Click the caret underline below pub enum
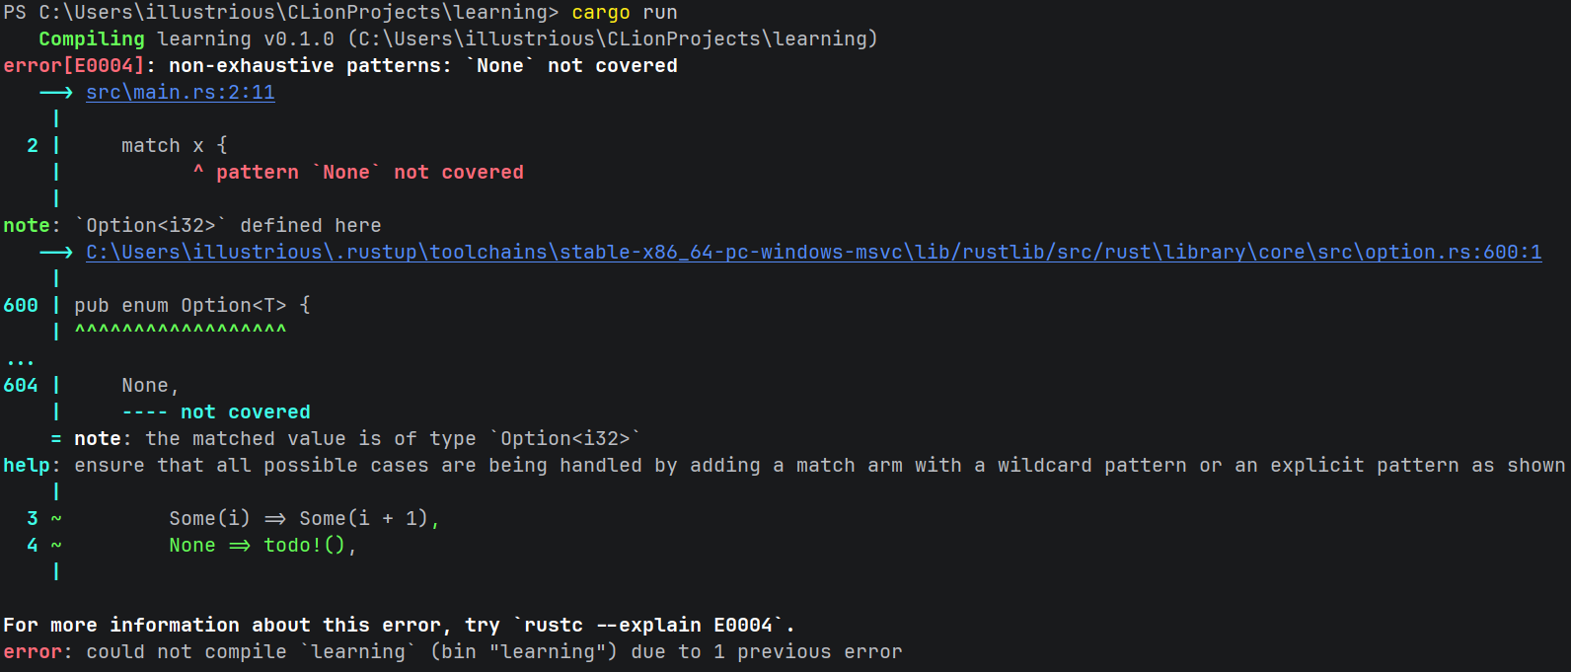Viewport: 1571px width, 672px height. [x=181, y=330]
